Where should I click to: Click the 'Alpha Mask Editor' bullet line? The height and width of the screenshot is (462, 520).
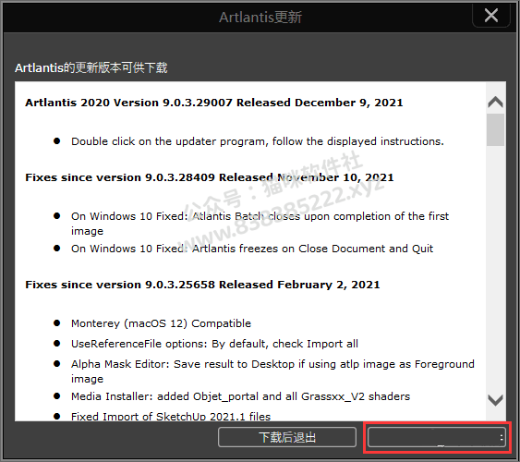(272, 371)
